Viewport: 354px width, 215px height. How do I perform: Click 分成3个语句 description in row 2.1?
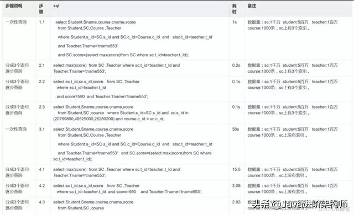coord(17,68)
